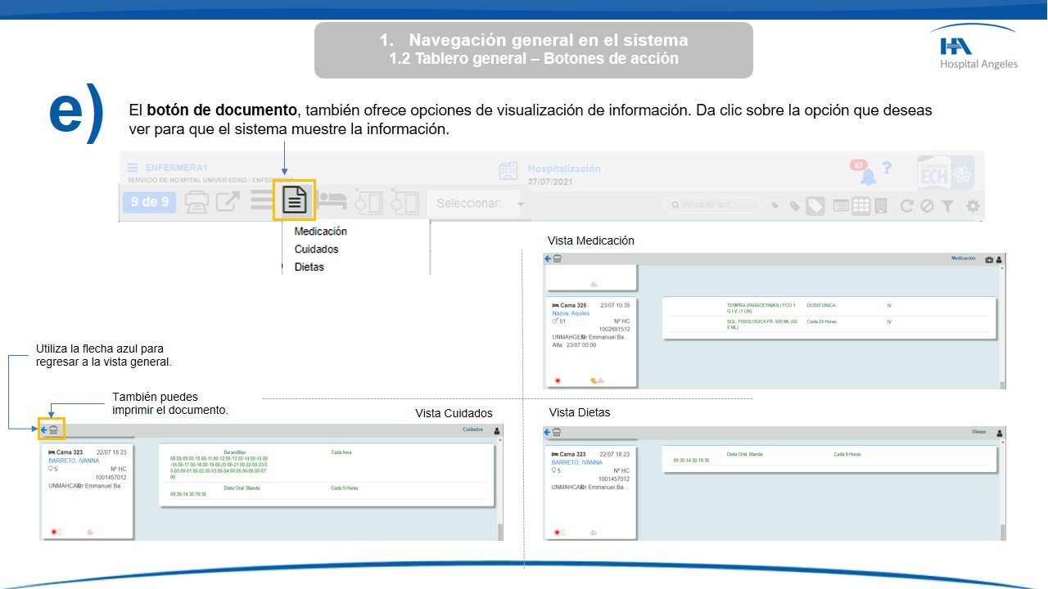Select Dietas from document menu
The width and height of the screenshot is (1048, 589).
[x=309, y=268]
